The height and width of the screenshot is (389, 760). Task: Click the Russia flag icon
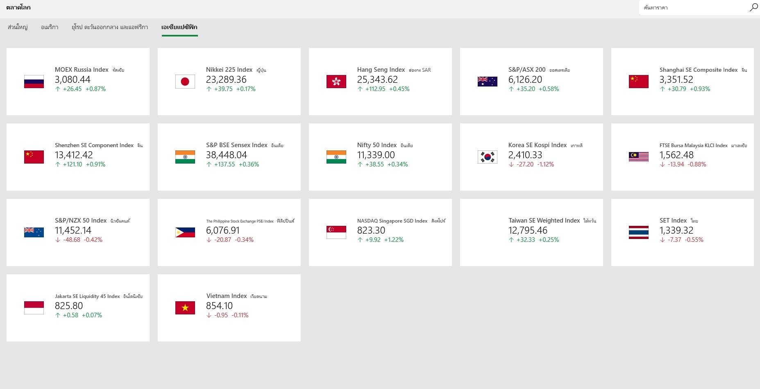pyautogui.click(x=34, y=82)
